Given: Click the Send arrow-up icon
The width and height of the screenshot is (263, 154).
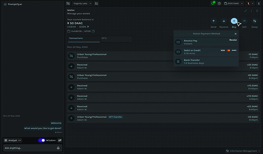Looking at the screenshot, I should 214,21.
